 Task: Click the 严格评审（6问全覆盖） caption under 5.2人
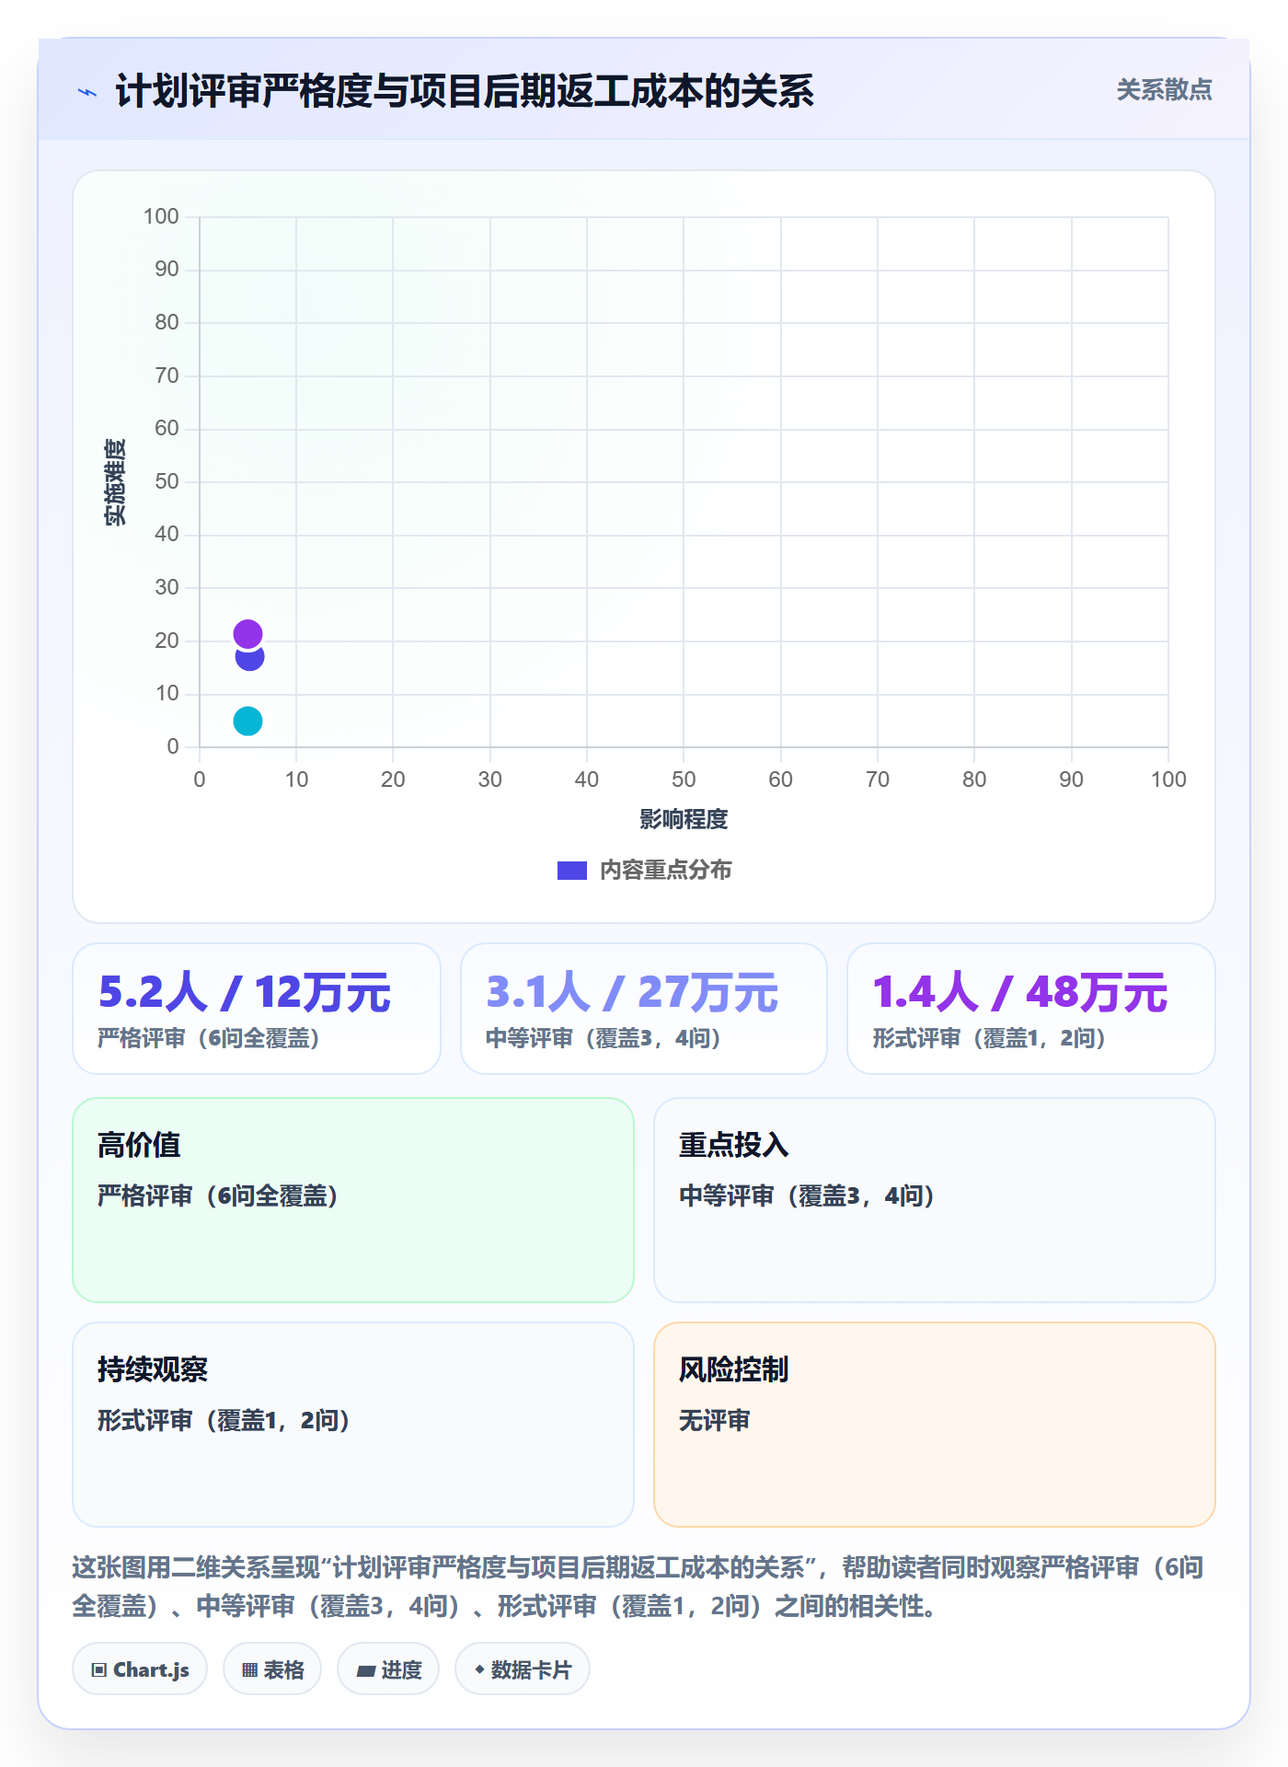pyautogui.click(x=209, y=1039)
